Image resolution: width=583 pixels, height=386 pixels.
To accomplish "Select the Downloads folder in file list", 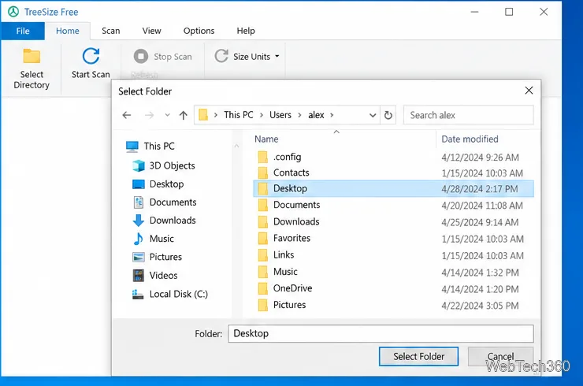I will [x=393, y=221].
